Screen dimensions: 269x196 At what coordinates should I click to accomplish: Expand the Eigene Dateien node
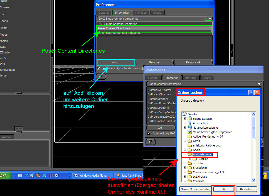pos(185,118)
